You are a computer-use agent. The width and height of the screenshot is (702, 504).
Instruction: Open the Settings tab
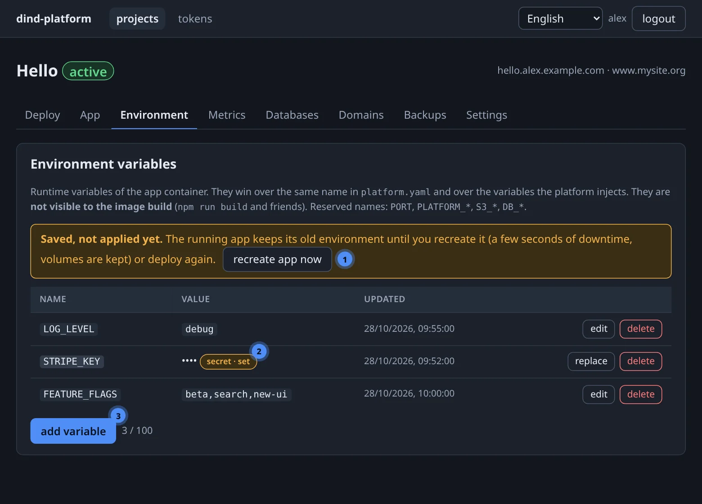pyautogui.click(x=486, y=115)
